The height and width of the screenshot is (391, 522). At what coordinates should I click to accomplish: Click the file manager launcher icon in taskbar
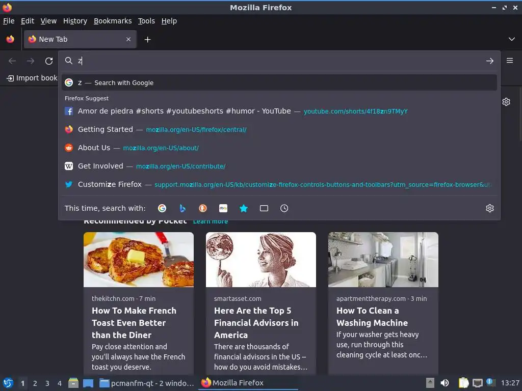coord(73,383)
